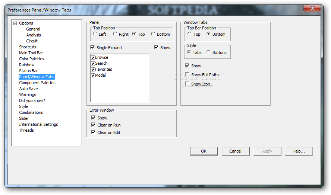The height and width of the screenshot is (195, 331).
Task: Uncheck Browse in the panel list
Action: [93, 57]
